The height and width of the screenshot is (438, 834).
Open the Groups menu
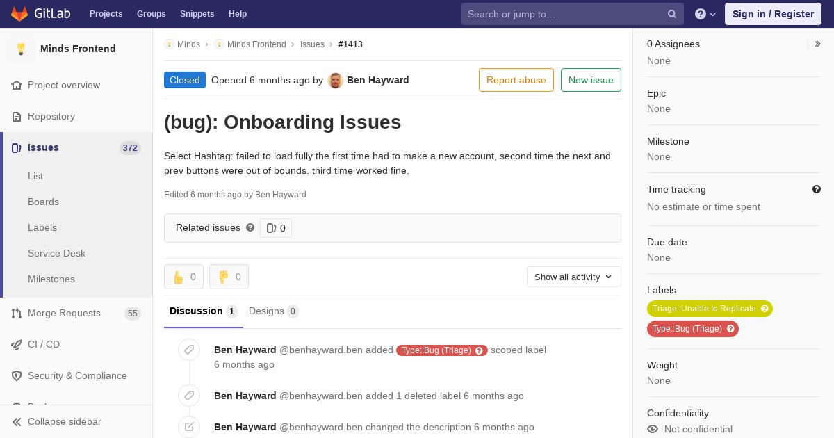[151, 14]
